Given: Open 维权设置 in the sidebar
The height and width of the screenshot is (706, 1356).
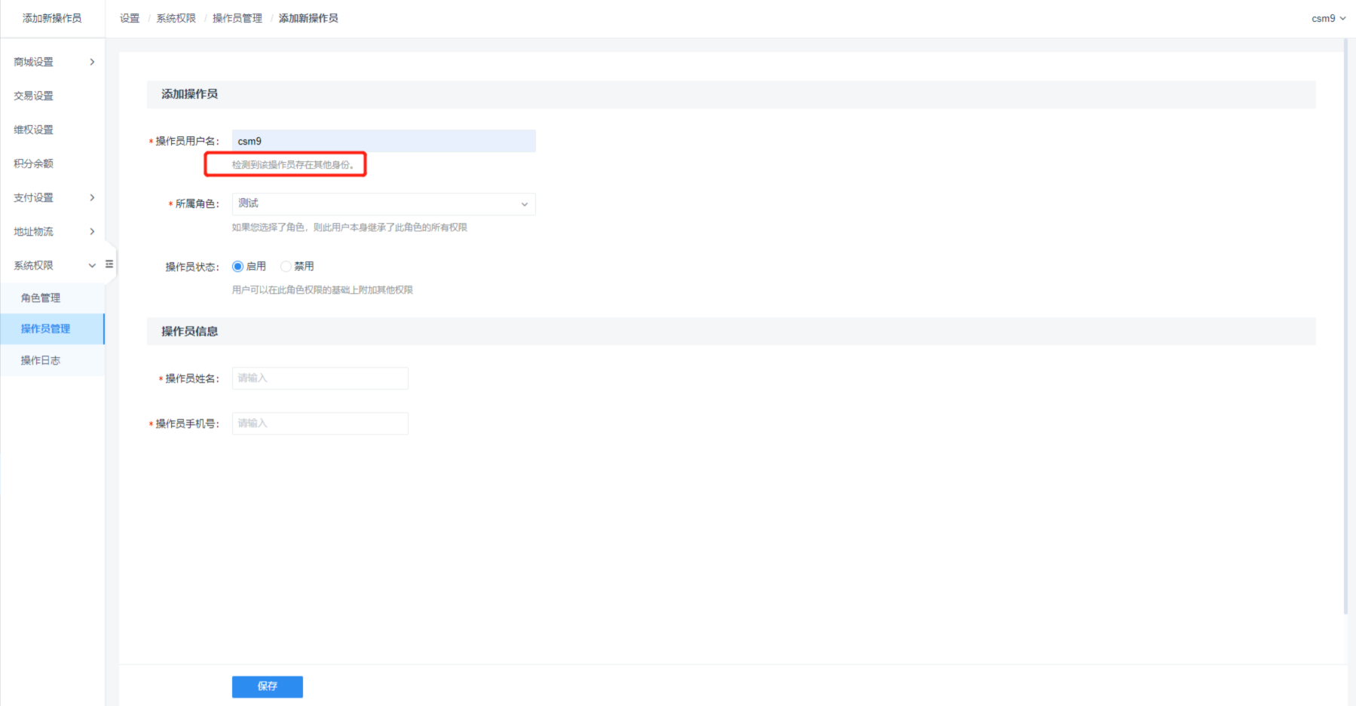Looking at the screenshot, I should pyautogui.click(x=34, y=130).
